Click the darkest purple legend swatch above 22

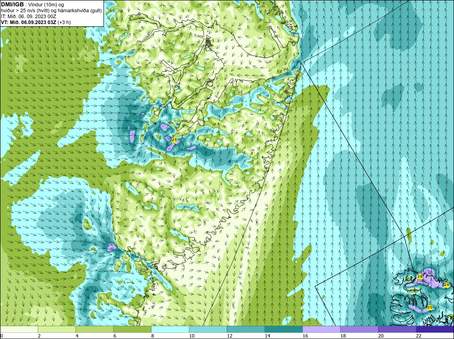435,329
